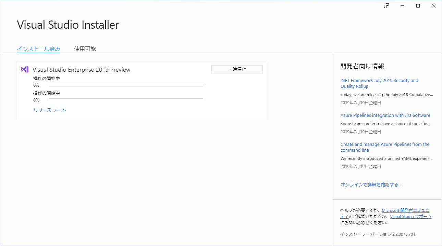Open Microsoft 開発者コミュニティ link
This screenshot has width=442, height=246.
point(405,210)
